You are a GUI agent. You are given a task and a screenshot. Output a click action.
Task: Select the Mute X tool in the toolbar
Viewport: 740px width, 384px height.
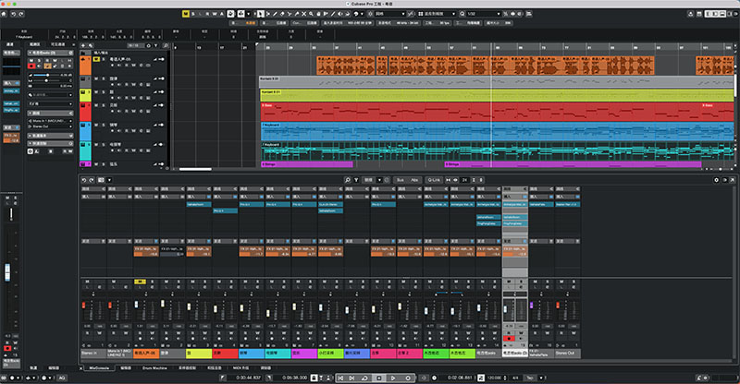304,14
